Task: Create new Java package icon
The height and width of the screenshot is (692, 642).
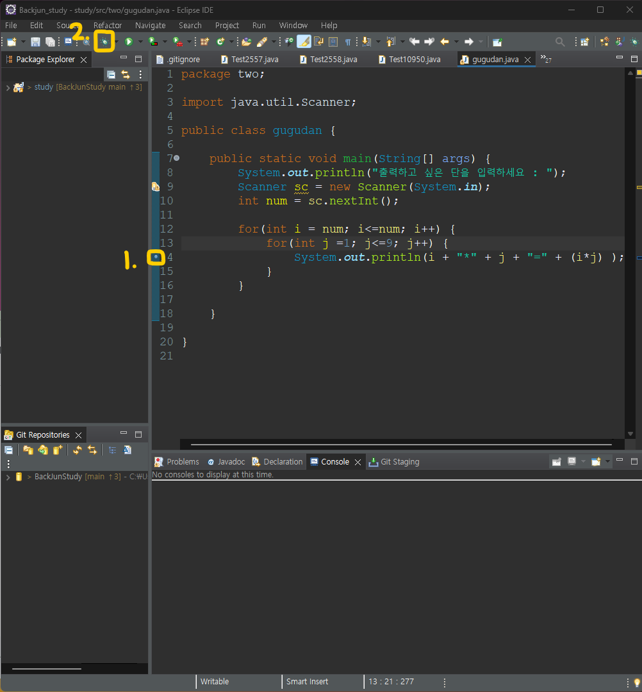Action: coord(205,42)
